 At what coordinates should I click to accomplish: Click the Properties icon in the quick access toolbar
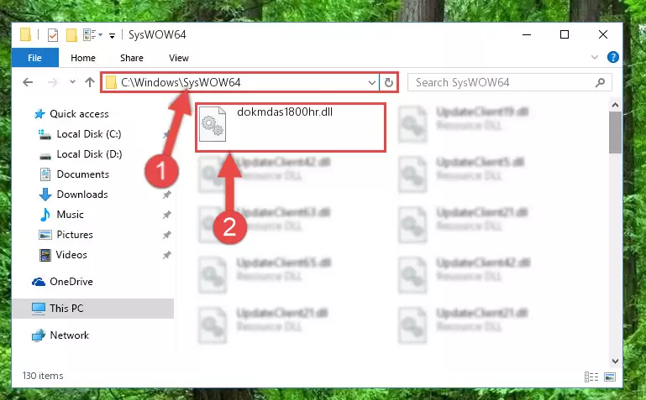53,35
